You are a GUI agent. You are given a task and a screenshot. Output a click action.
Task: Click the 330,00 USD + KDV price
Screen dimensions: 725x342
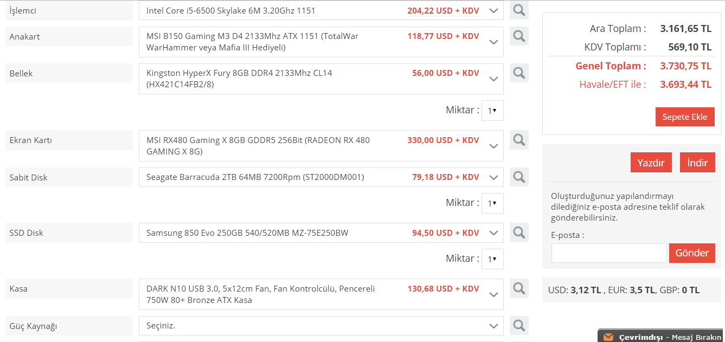click(443, 140)
